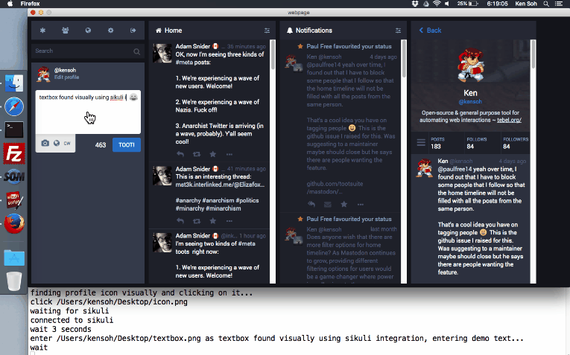This screenshot has width=570, height=355.
Task: Open the emoji picker in compose box
Action: (x=133, y=97)
